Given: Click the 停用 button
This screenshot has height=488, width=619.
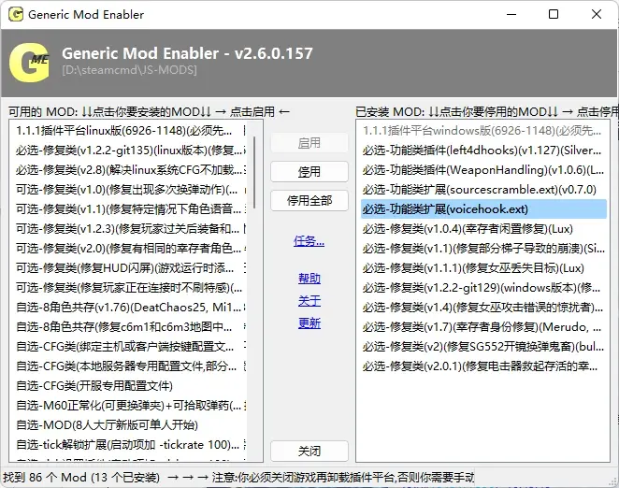Looking at the screenshot, I should pyautogui.click(x=309, y=171).
